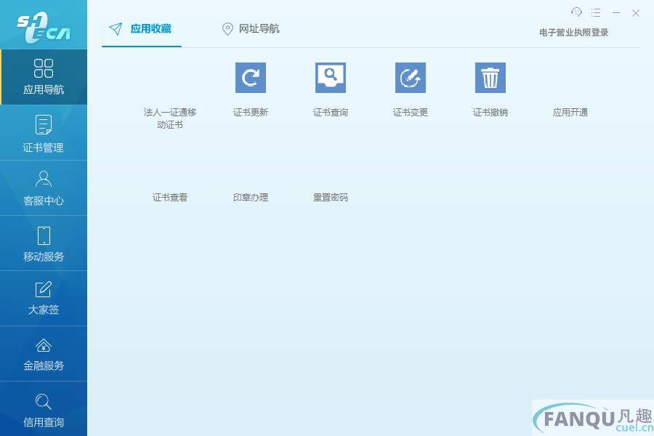Viewport: 654px width, 436px height.
Task: Open the 大家签 sidebar item
Action: pyautogui.click(x=44, y=299)
